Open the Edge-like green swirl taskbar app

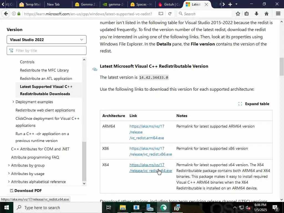pyautogui.click(x=164, y=207)
